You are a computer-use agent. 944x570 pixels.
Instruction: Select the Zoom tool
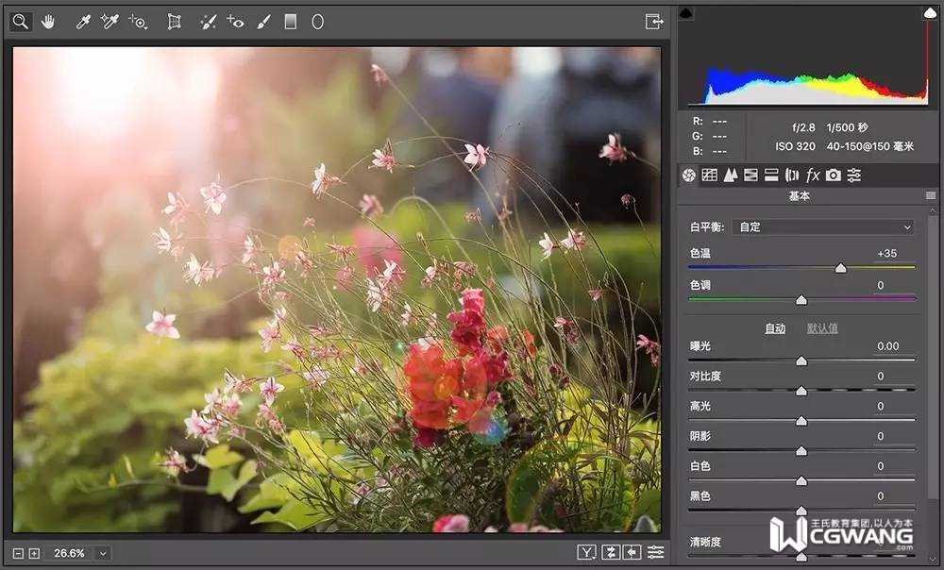pyautogui.click(x=21, y=22)
